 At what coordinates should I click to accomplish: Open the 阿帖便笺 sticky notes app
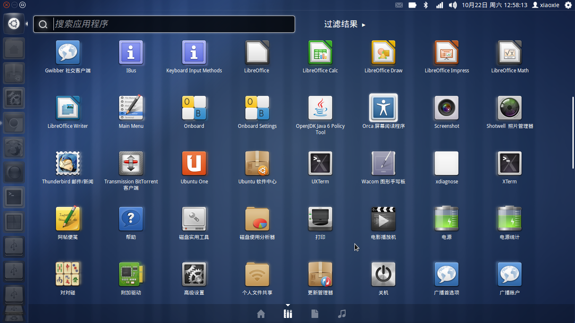(68, 219)
